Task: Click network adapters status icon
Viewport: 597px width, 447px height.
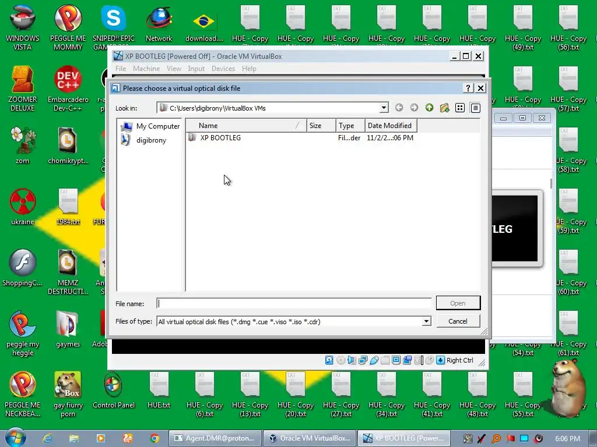Action: click(363, 360)
